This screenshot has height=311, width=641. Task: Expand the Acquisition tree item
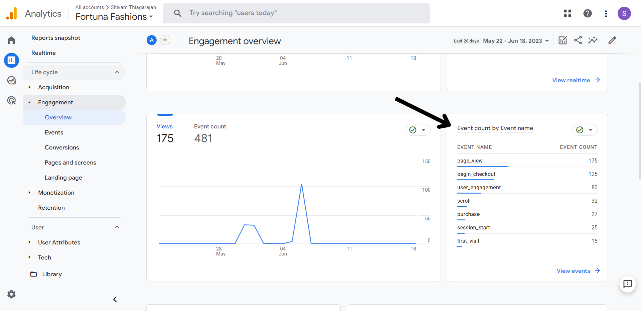coord(29,87)
